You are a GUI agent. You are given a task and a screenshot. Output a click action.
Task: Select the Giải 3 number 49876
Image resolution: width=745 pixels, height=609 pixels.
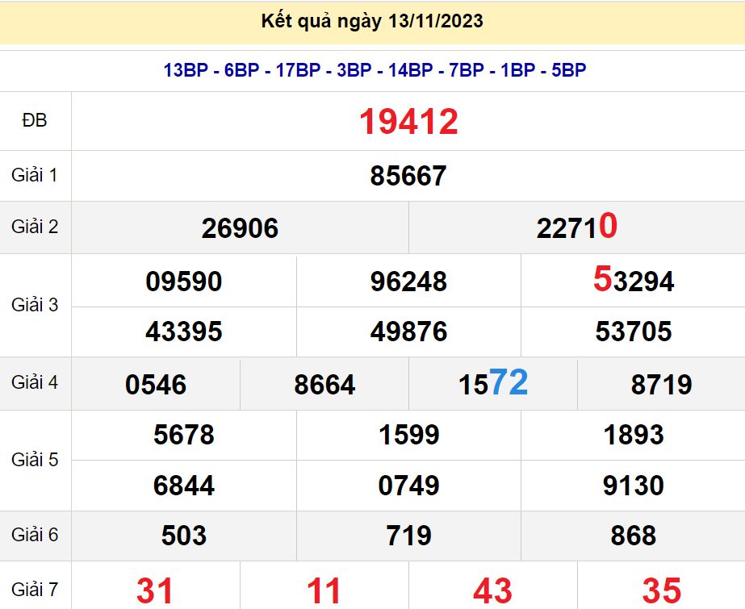408,332
